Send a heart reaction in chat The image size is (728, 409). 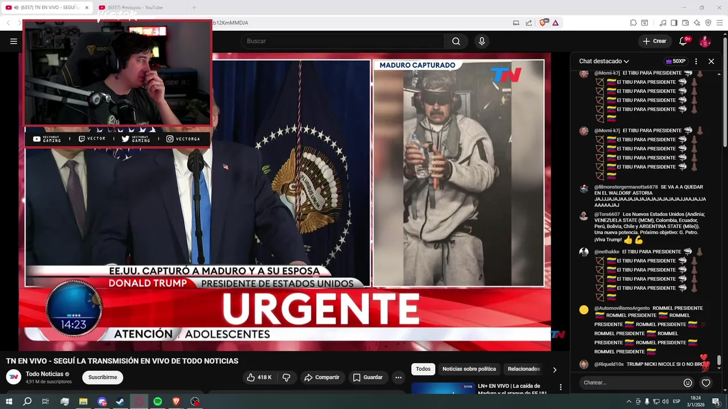click(706, 383)
